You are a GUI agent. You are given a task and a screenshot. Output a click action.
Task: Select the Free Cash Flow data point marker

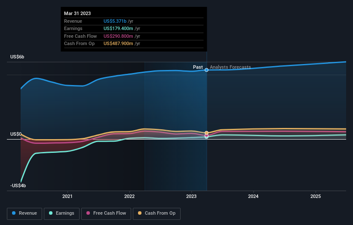pyautogui.click(x=206, y=135)
